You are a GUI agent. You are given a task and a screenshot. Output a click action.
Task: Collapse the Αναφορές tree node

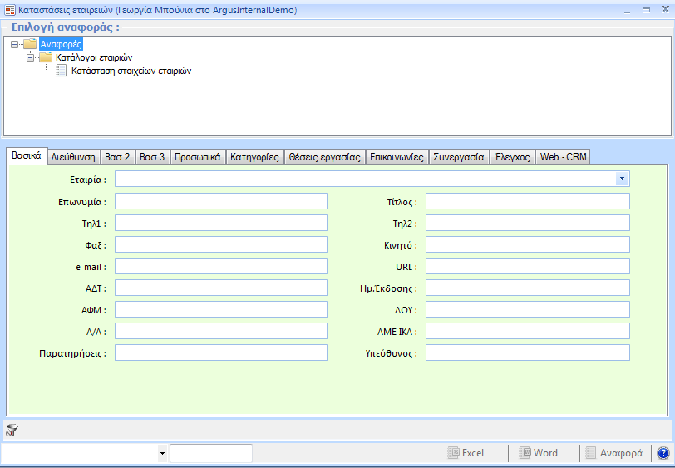pyautogui.click(x=15, y=44)
